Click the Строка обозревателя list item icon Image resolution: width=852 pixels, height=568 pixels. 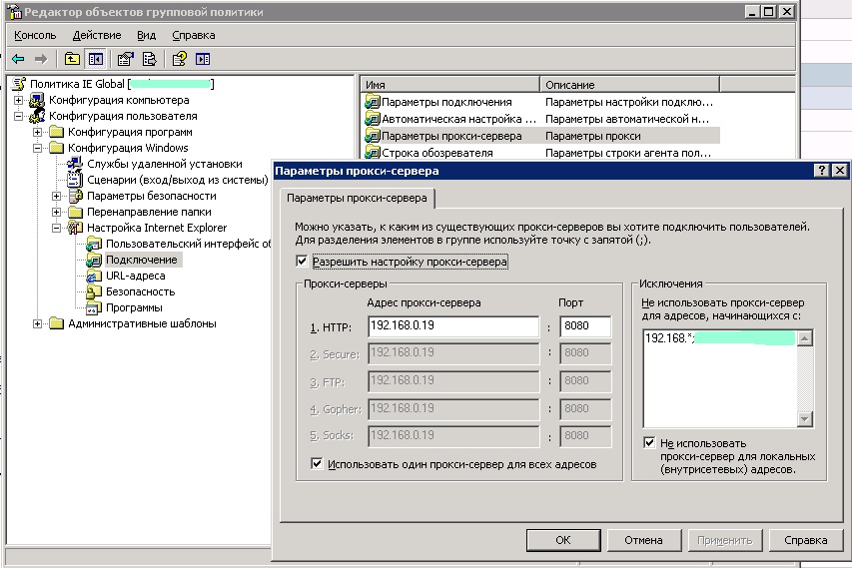click(373, 152)
